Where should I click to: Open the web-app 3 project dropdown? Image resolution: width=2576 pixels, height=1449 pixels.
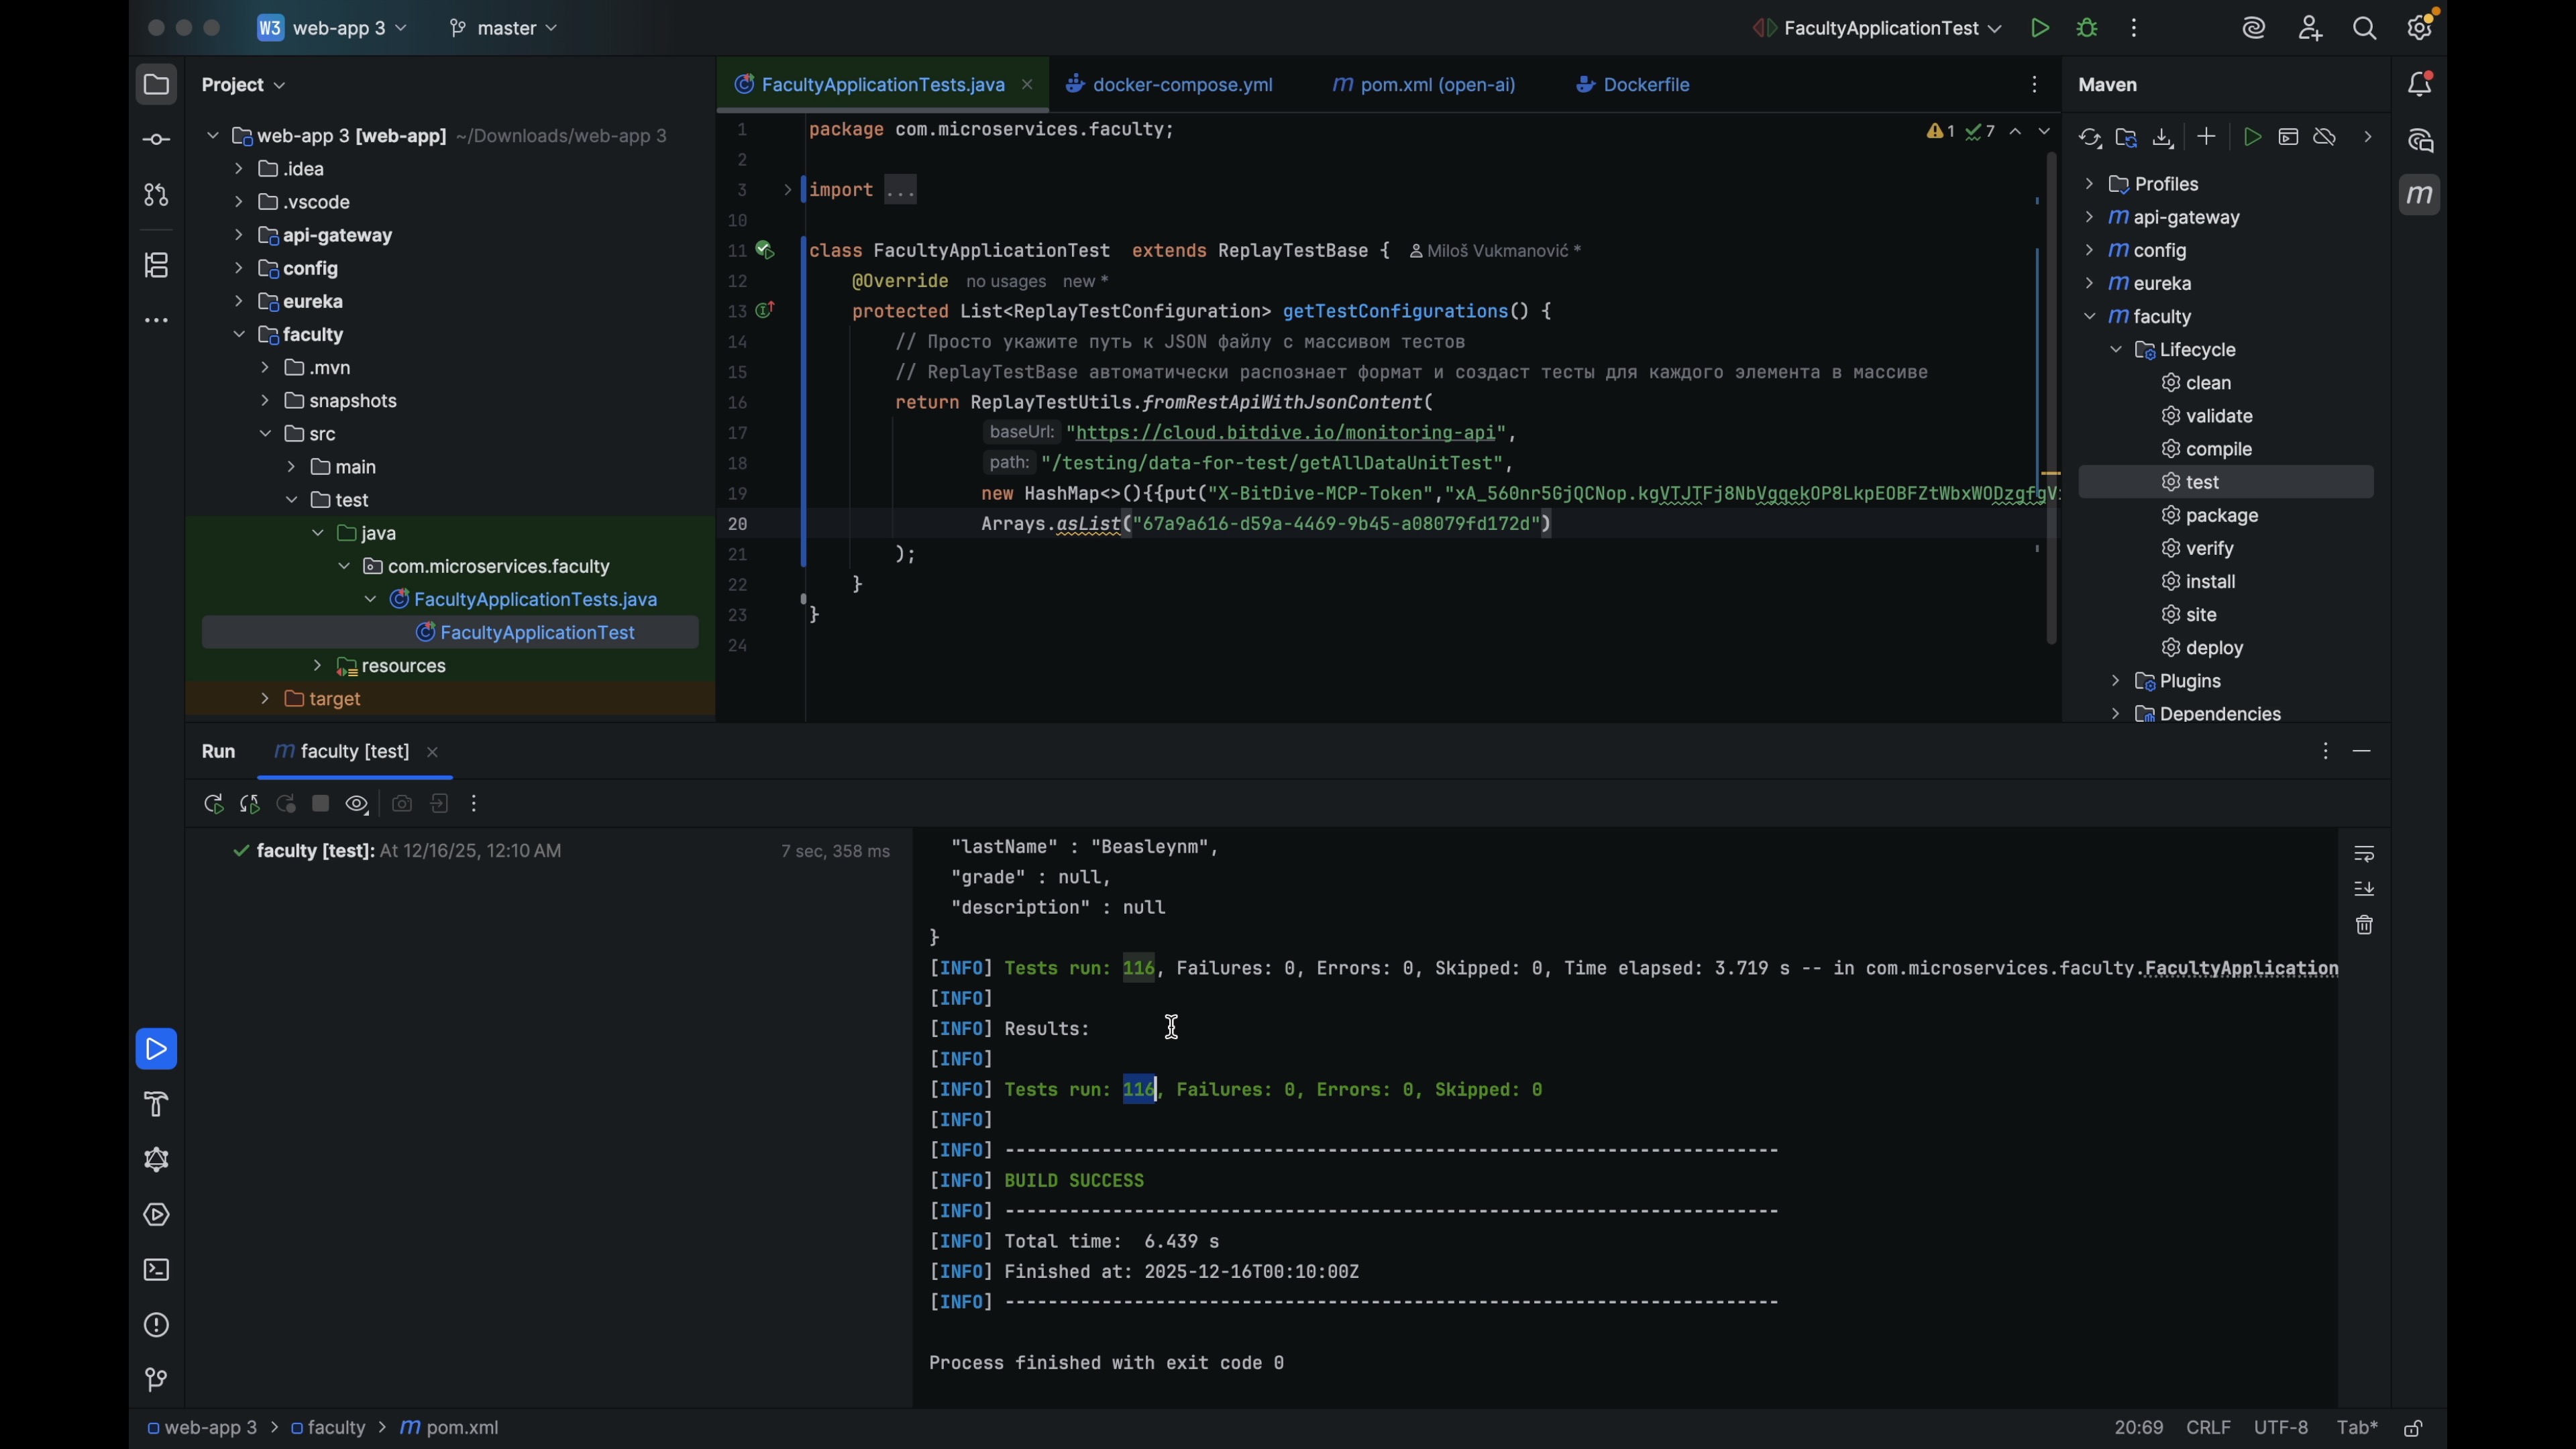click(x=333, y=29)
